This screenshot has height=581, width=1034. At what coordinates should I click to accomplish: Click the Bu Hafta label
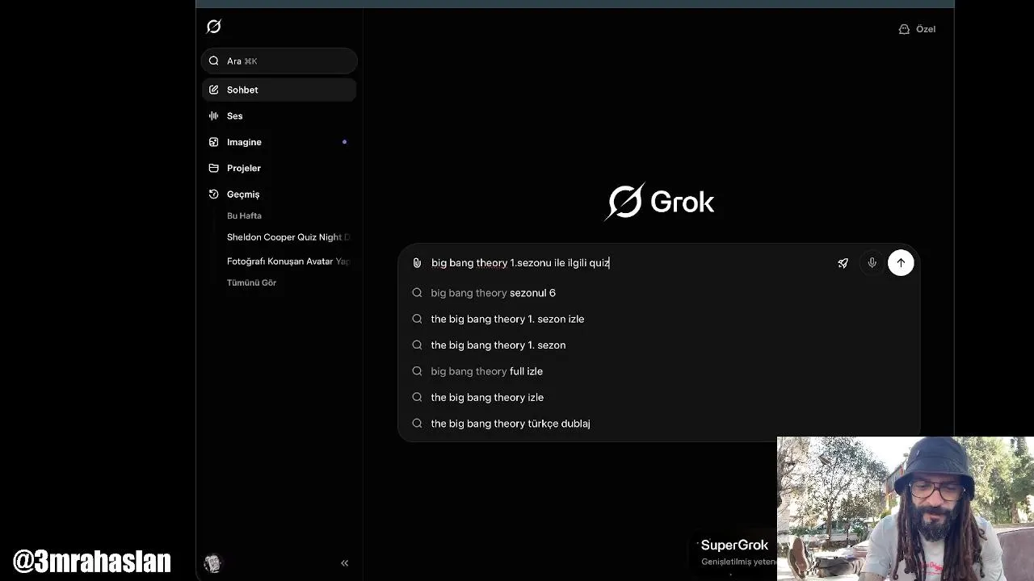click(244, 215)
